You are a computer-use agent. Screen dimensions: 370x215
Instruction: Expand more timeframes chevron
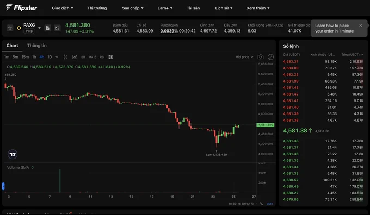coord(57,57)
